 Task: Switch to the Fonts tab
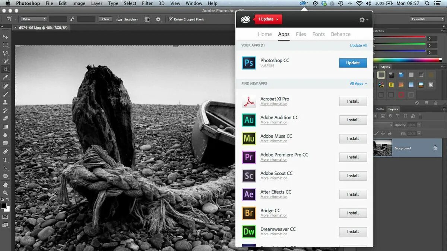pos(318,34)
